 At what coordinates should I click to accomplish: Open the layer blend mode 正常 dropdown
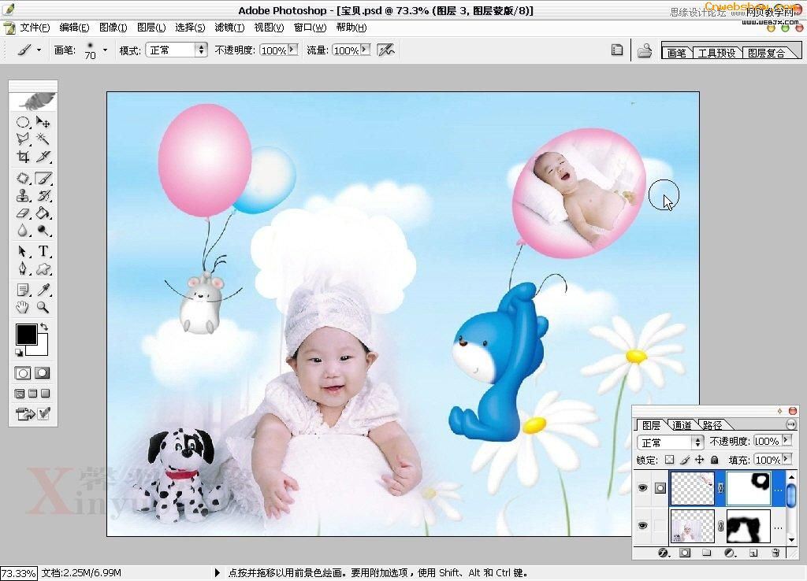click(670, 442)
